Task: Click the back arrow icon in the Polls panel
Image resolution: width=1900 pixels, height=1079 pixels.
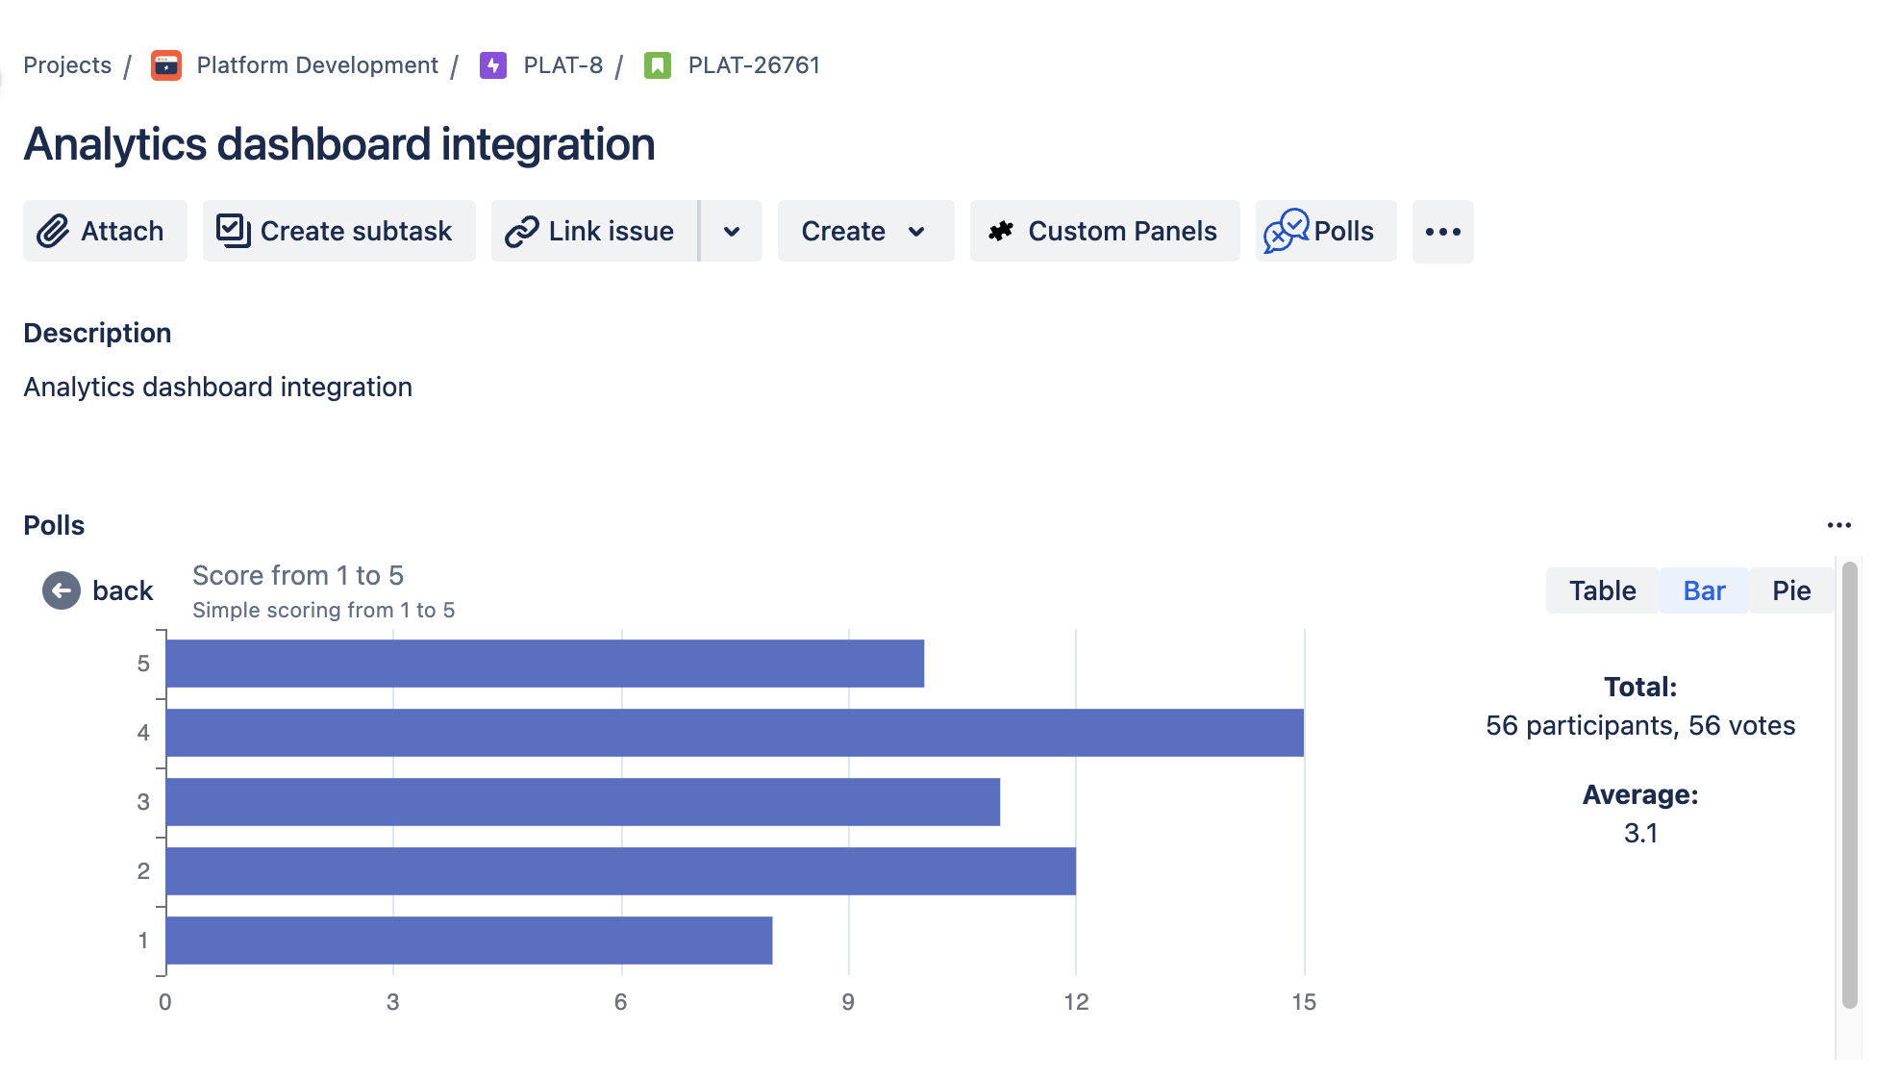Action: (61, 590)
